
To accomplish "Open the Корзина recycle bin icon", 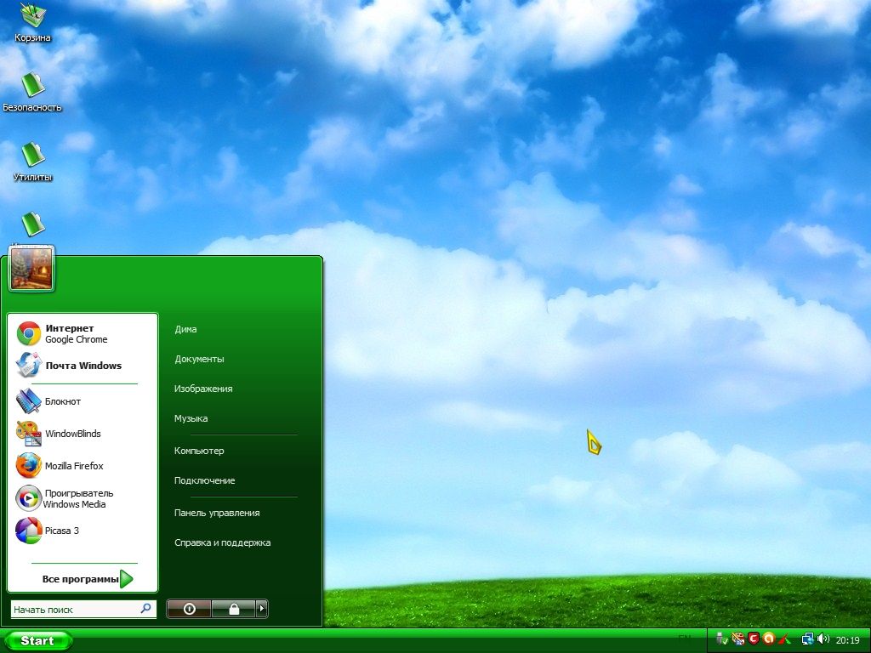I will click(x=33, y=22).
